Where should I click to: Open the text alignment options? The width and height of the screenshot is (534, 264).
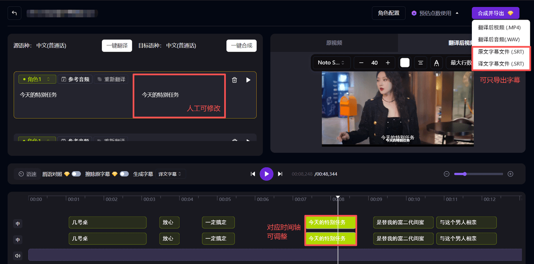pyautogui.click(x=421, y=63)
